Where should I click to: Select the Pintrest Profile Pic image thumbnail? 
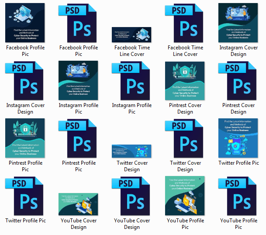point(25,138)
